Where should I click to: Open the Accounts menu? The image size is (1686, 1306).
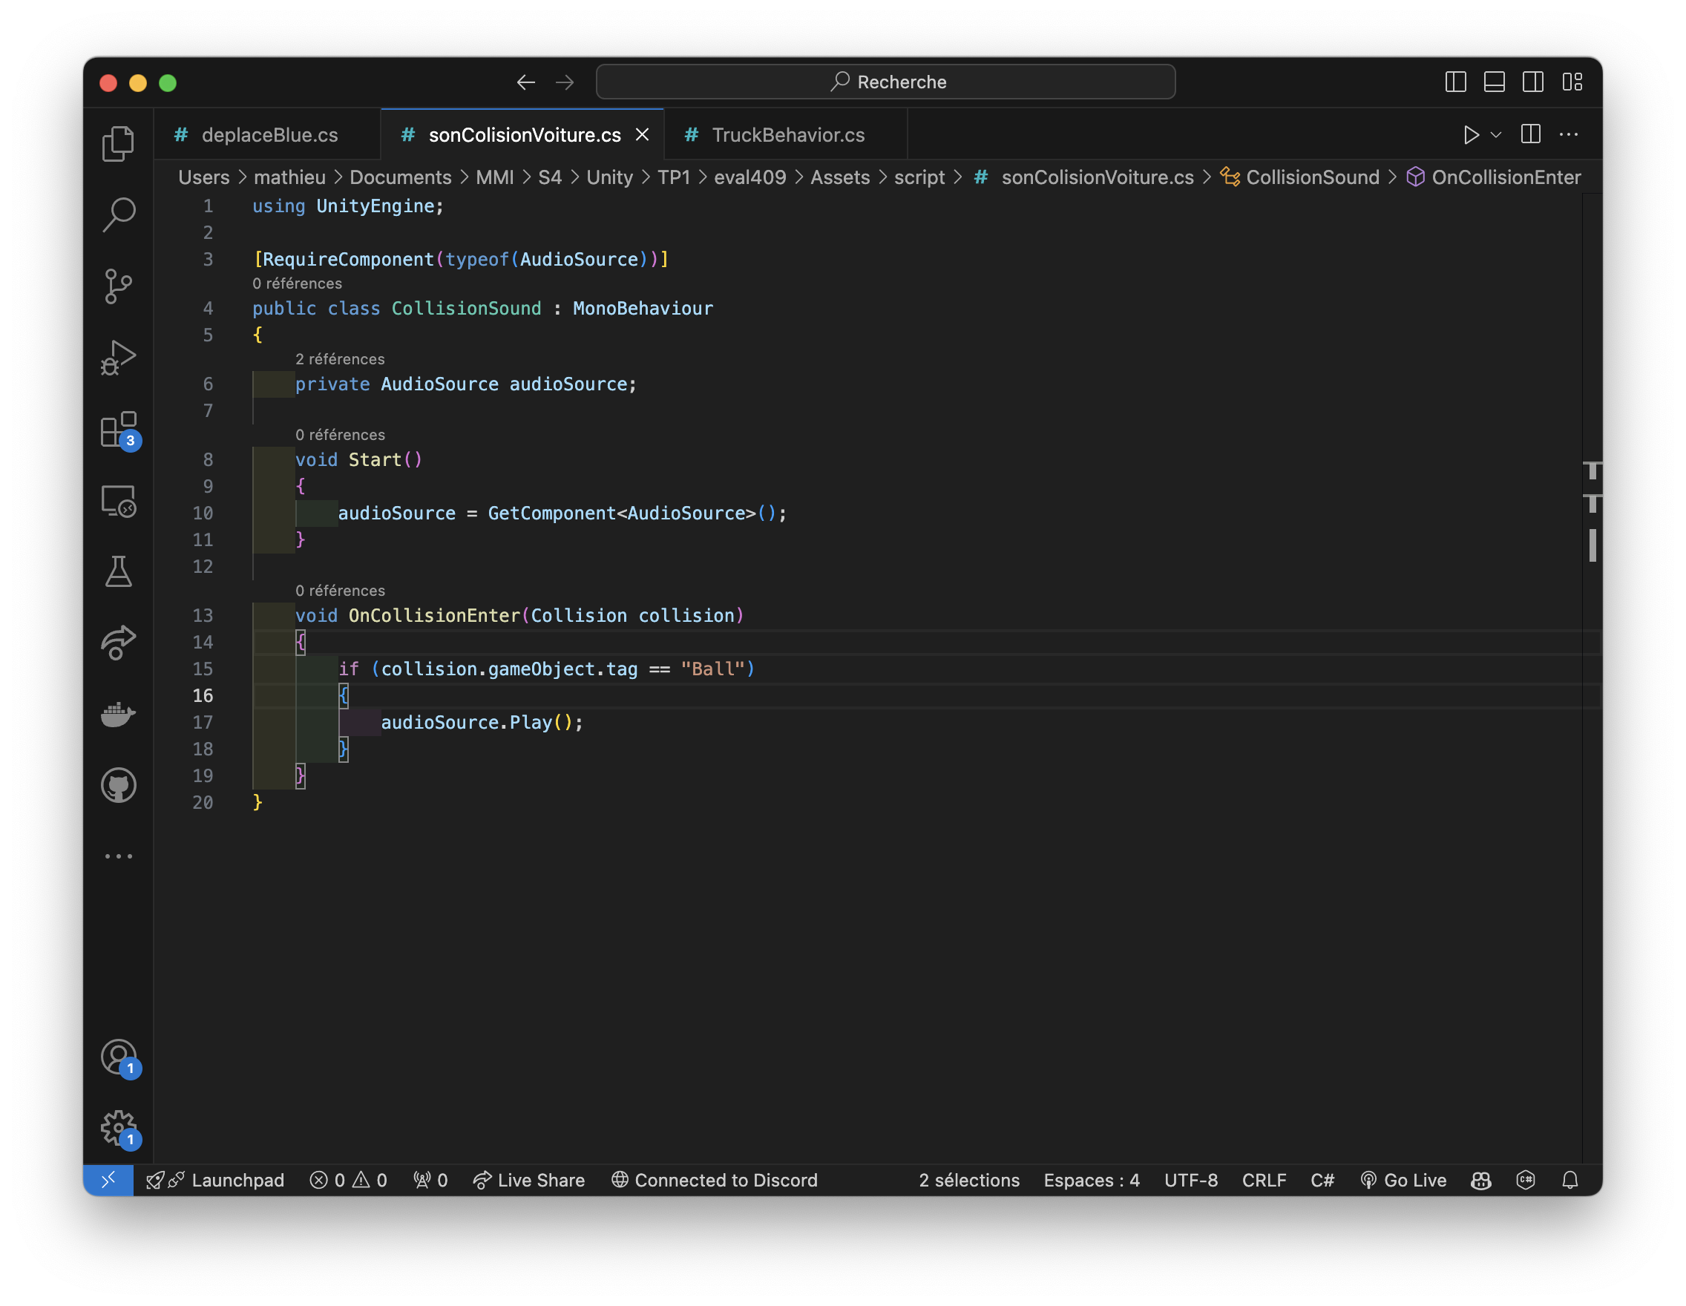click(118, 1057)
